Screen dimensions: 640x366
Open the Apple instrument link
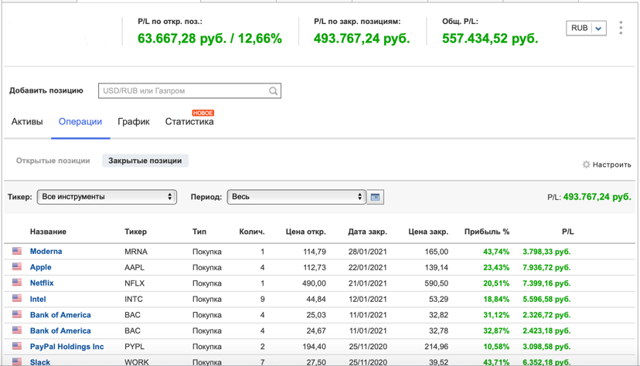click(40, 267)
